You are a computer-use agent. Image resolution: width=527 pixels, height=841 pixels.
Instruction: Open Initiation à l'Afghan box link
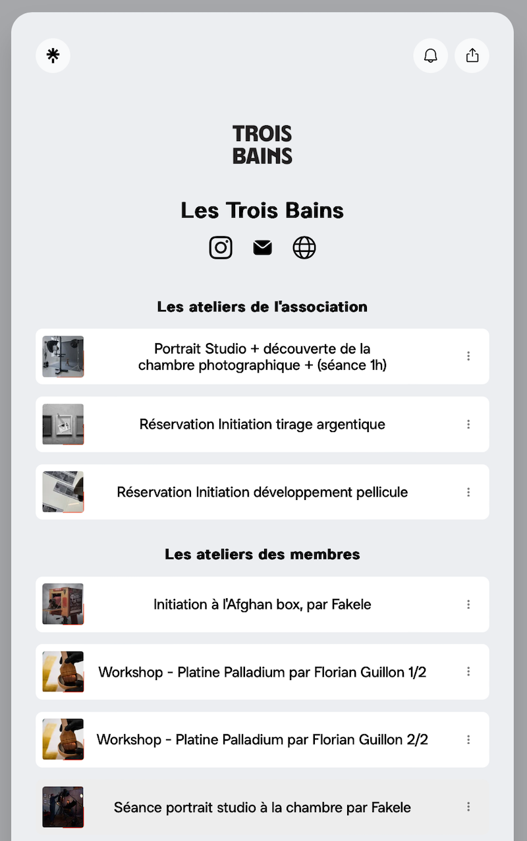262,604
